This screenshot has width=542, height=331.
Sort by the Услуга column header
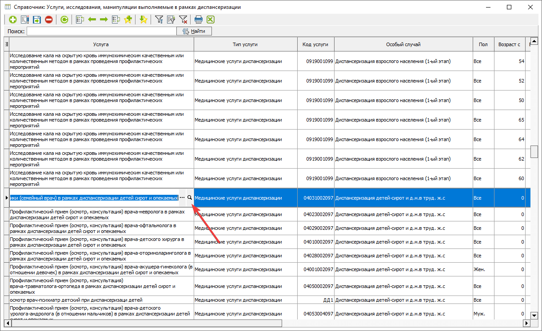click(101, 44)
